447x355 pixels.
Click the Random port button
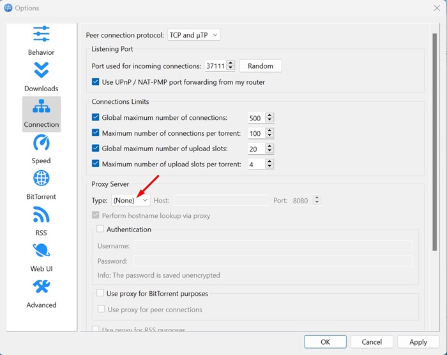pyautogui.click(x=261, y=66)
